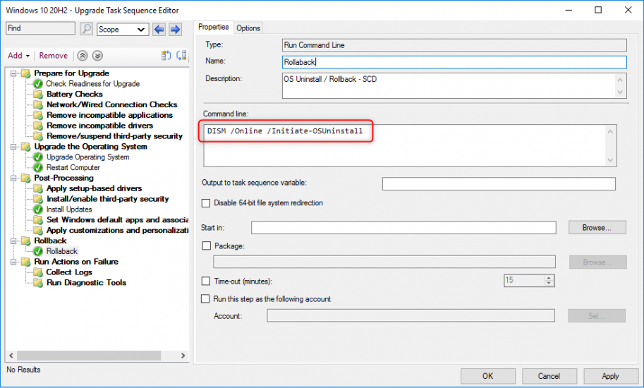This screenshot has height=388, width=644.
Task: Decrease time-out minutes with spinner down
Action: click(x=549, y=284)
